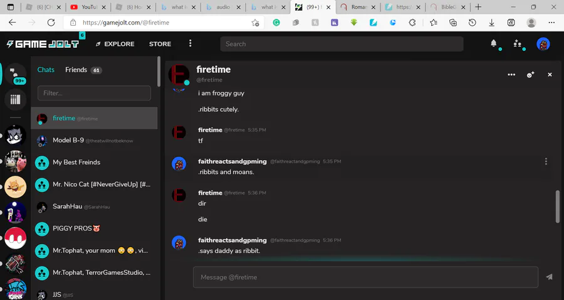Click the add members icon in chat header
The width and height of the screenshot is (564, 300).
(x=530, y=75)
